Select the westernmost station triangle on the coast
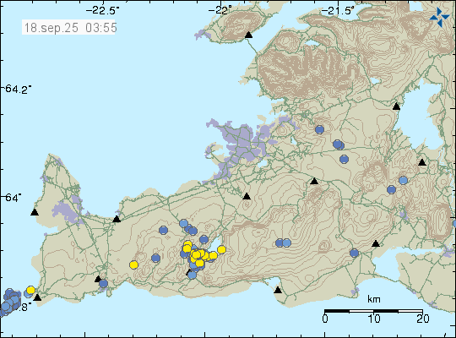Screen dimensions: 456x338 tap(35, 212)
